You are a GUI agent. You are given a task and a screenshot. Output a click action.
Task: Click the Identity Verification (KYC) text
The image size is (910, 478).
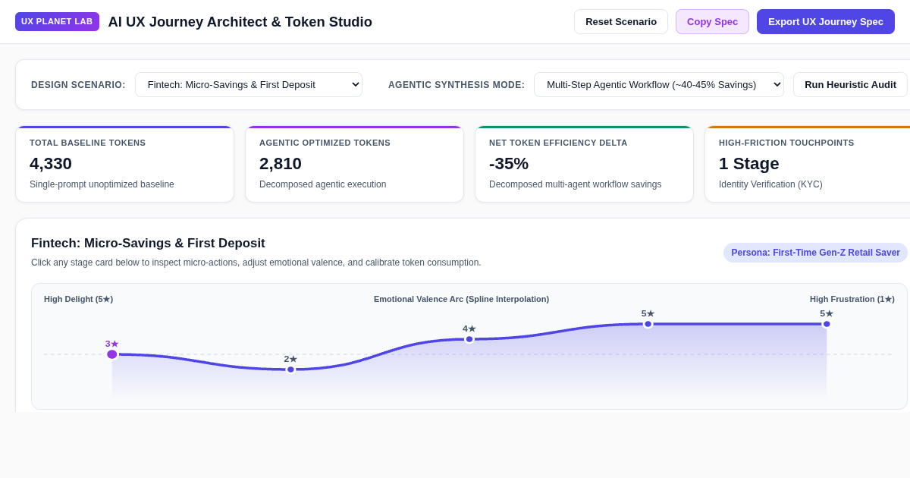(x=770, y=184)
